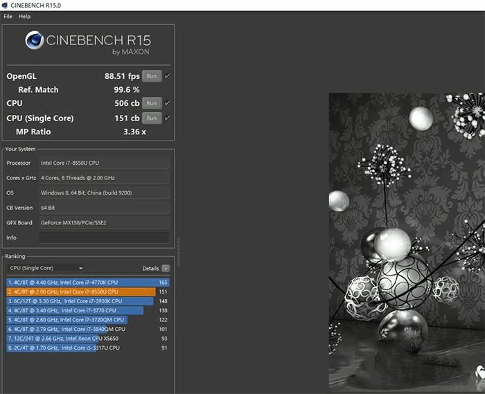This screenshot has width=485, height=394.
Task: Click the MP Ratio value 3.36 x
Action: click(x=134, y=132)
